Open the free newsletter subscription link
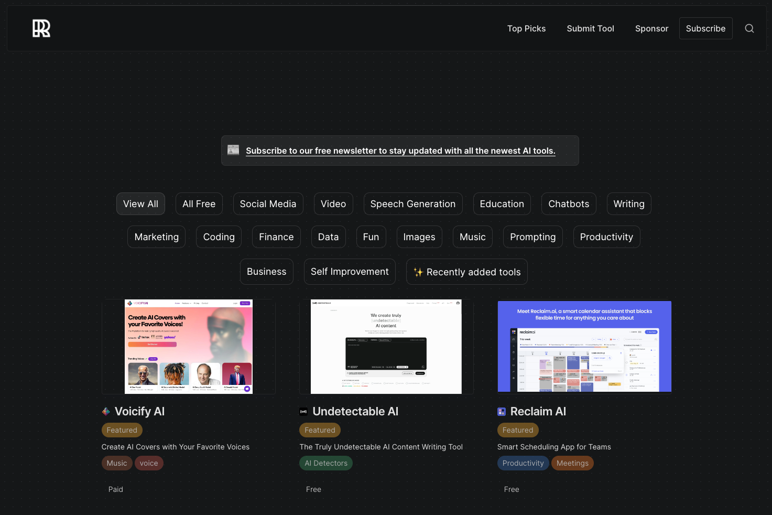 [x=400, y=151]
